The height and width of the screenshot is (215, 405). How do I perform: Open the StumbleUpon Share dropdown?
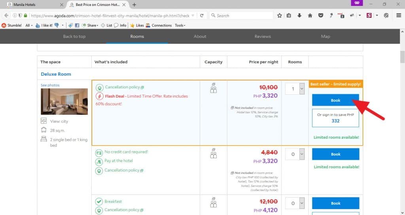point(90,25)
